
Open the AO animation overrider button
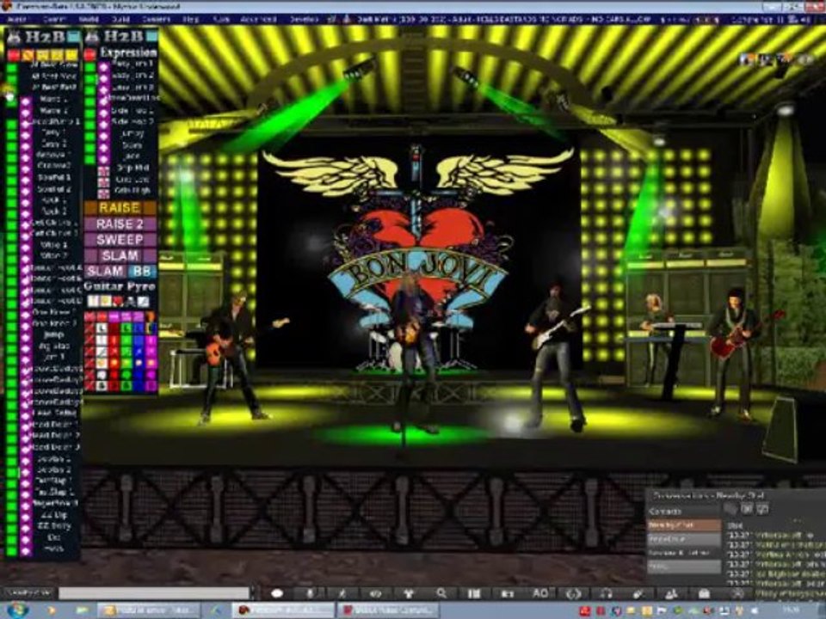540,593
